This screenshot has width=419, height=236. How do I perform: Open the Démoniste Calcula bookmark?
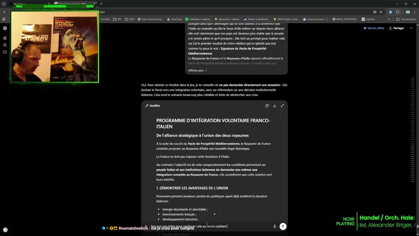pos(228,19)
